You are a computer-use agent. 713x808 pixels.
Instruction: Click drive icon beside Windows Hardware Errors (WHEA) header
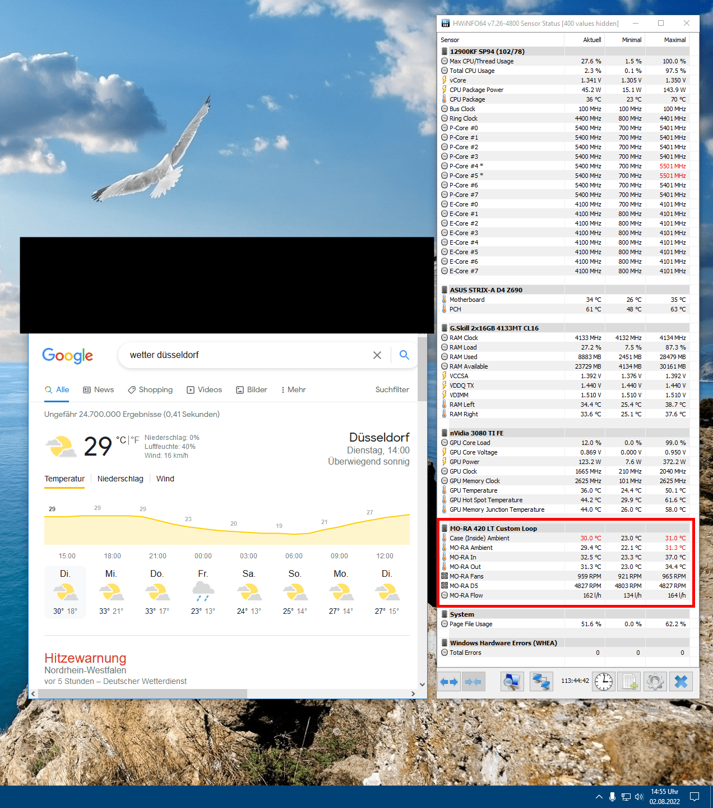[445, 643]
